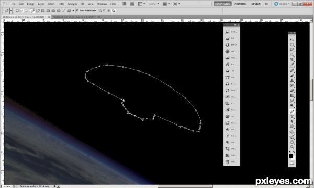The height and width of the screenshot is (188, 314).
Task: Swap foreground and background colors
Action: 294,152
